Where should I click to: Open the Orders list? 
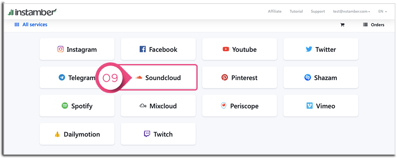(374, 25)
